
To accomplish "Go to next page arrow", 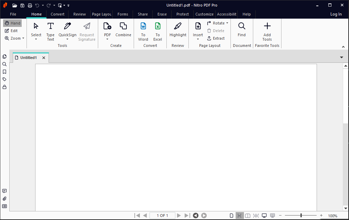I will tap(179, 216).
